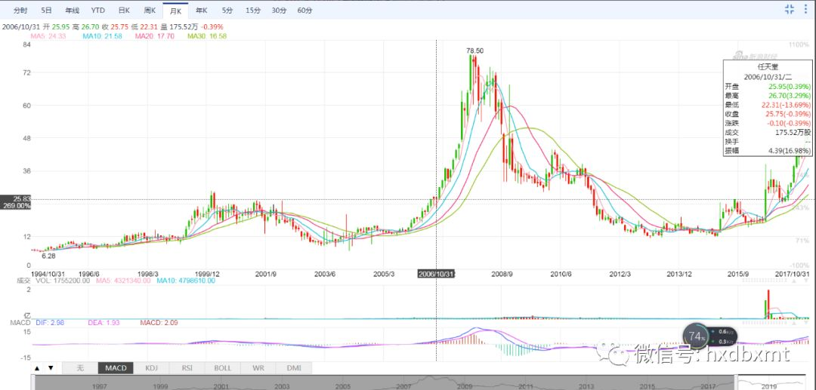Click the 78.50 peak price label
Image resolution: width=816 pixels, height=390 pixels.
click(x=474, y=51)
